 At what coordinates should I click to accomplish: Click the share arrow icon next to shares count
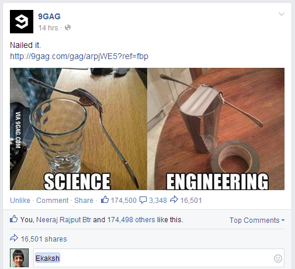14,238
